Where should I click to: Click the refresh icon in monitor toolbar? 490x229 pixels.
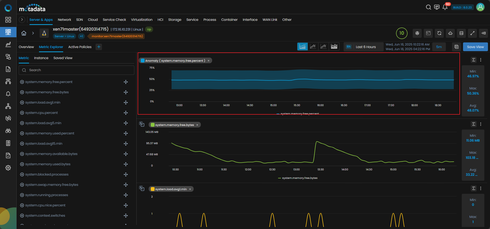[x=439, y=33]
